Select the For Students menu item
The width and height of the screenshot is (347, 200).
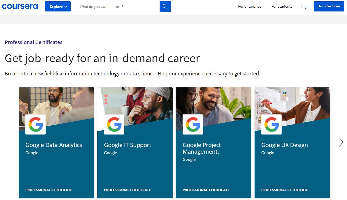point(282,6)
